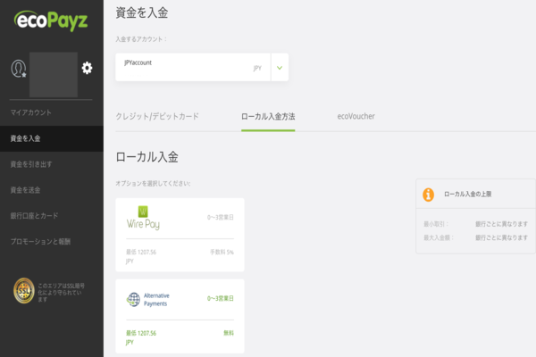Open 銀行口座とカード in the sidebar
Image resolution: width=536 pixels, height=357 pixels.
(34, 216)
